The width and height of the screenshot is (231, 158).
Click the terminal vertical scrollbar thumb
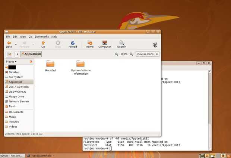tap(210, 98)
